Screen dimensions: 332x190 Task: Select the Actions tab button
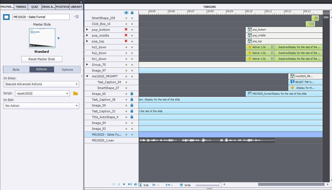(41, 69)
